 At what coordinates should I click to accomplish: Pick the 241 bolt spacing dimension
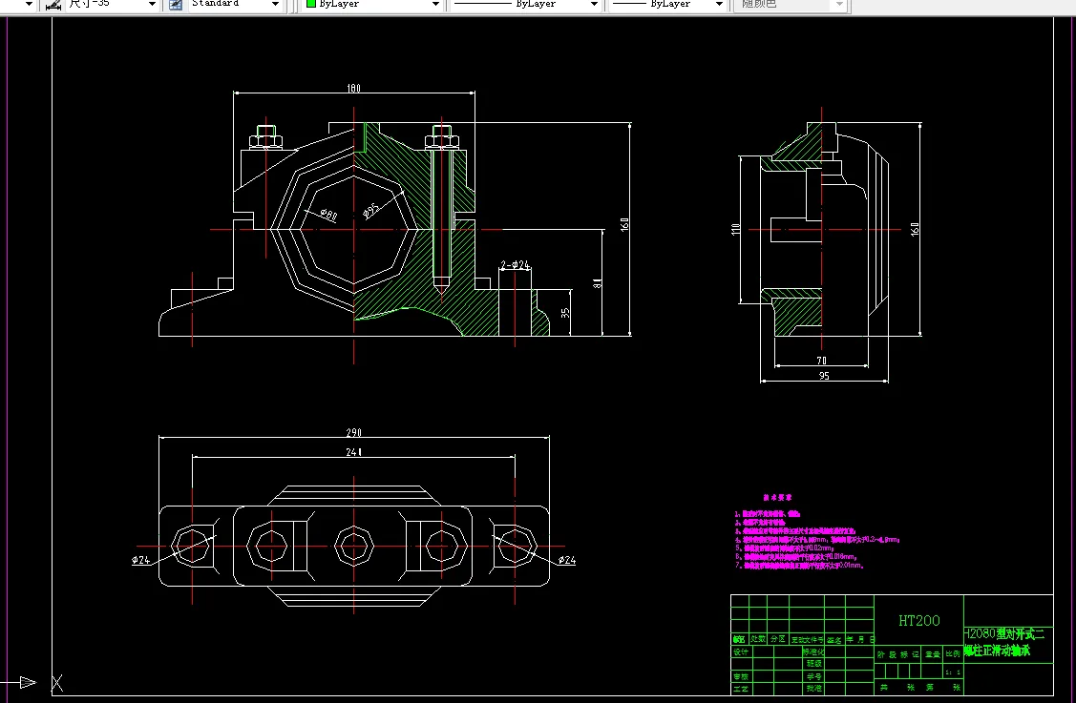[x=353, y=452]
